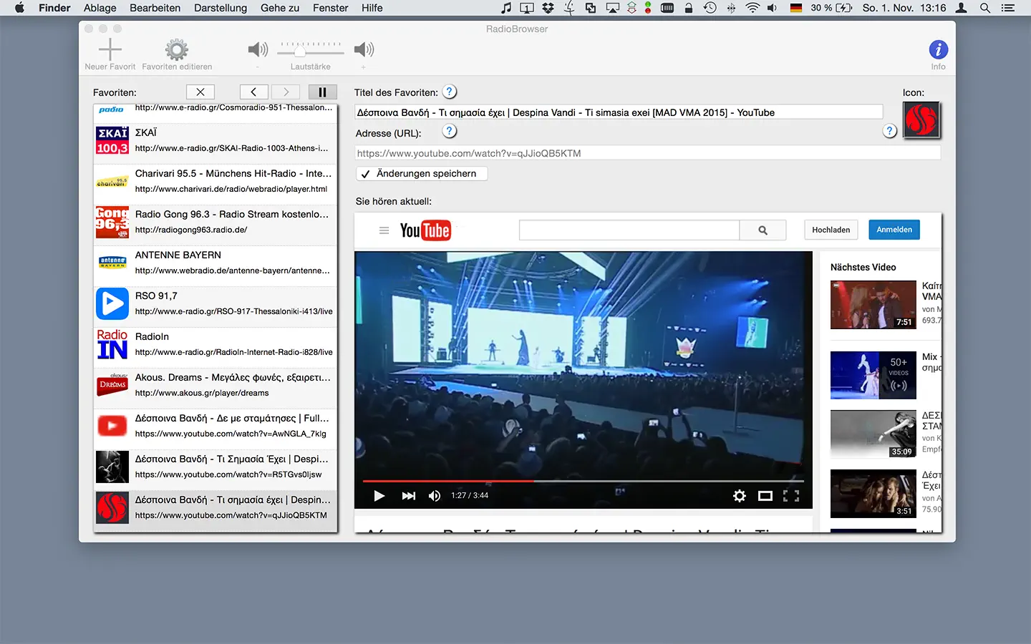Viewport: 1031px width, 644px height.
Task: Click the Time Machine menu bar icon
Action: [710, 8]
